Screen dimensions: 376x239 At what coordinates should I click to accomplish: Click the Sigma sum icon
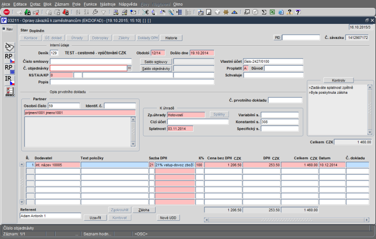coord(264,12)
